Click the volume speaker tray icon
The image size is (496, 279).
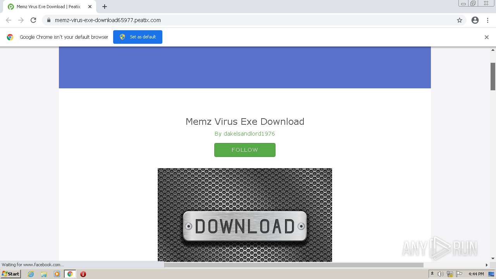(x=441, y=274)
